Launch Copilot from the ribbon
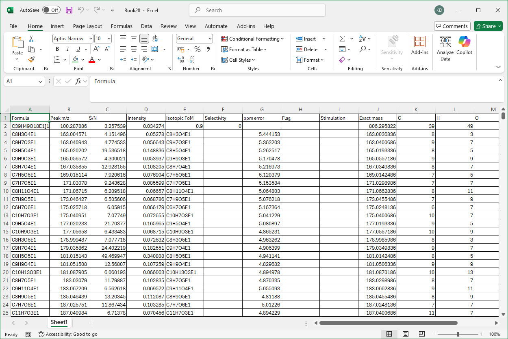508x339 pixels. [464, 46]
